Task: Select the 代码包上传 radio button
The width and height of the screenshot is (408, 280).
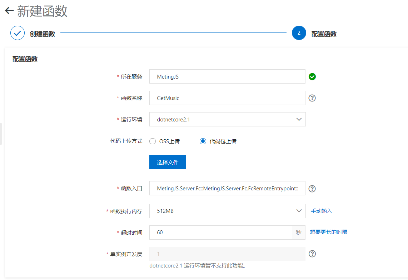Action: coord(203,141)
